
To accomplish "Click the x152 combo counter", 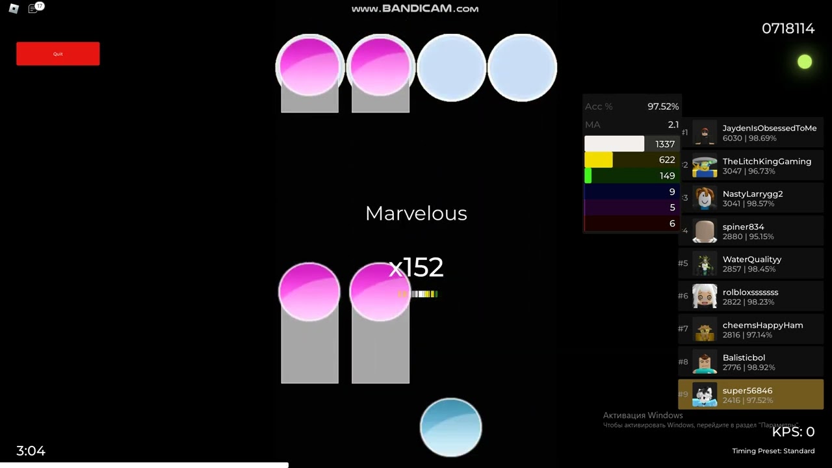I will point(416,267).
